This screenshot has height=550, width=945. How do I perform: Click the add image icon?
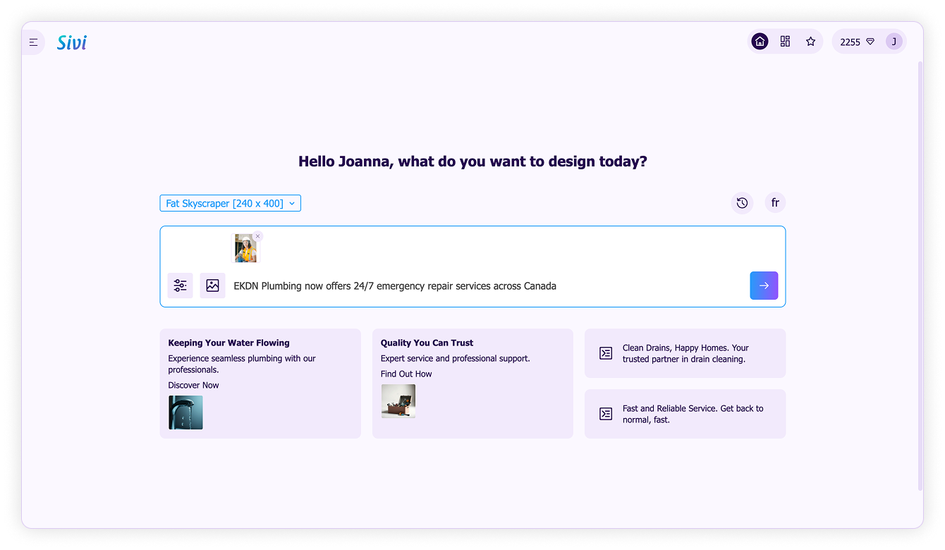click(212, 286)
